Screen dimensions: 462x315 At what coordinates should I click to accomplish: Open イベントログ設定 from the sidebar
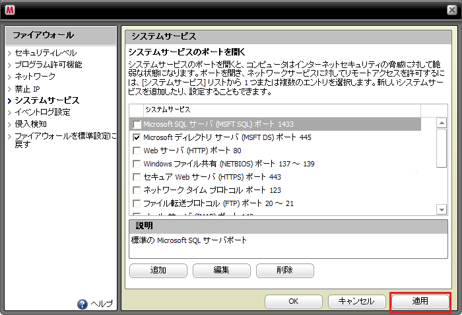pos(42,112)
